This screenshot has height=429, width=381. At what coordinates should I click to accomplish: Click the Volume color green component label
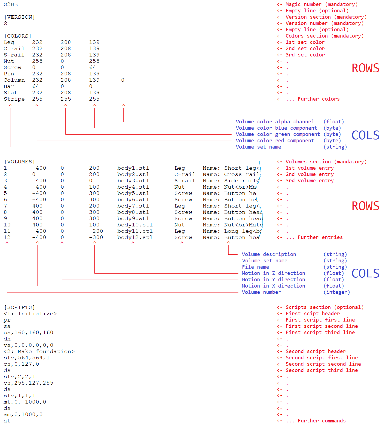(278, 134)
